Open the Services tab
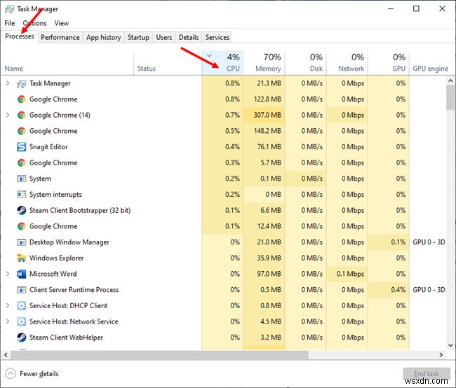Screen dimensions: 456x388 pyautogui.click(x=217, y=37)
